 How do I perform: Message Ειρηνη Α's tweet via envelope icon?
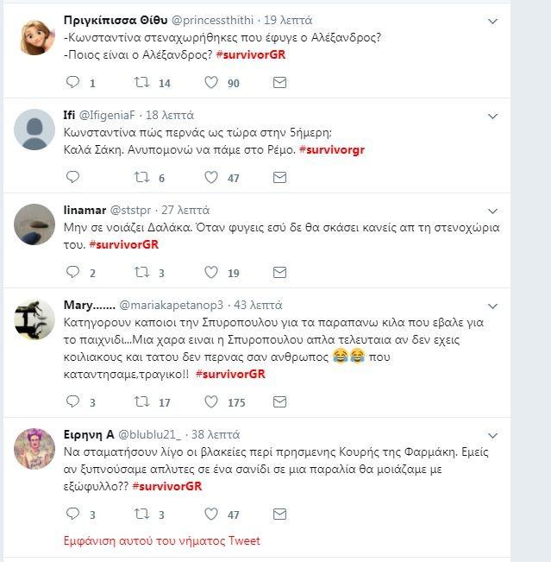coord(279,515)
